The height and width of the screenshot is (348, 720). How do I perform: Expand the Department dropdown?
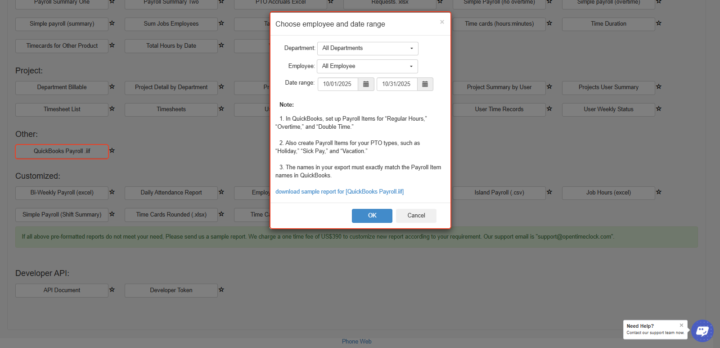click(x=368, y=49)
